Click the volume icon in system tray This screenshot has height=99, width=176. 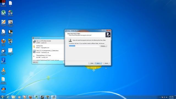[167, 97]
